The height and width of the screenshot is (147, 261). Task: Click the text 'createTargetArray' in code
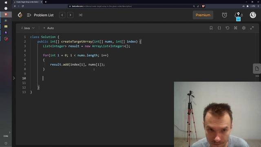pyautogui.click(x=77, y=42)
